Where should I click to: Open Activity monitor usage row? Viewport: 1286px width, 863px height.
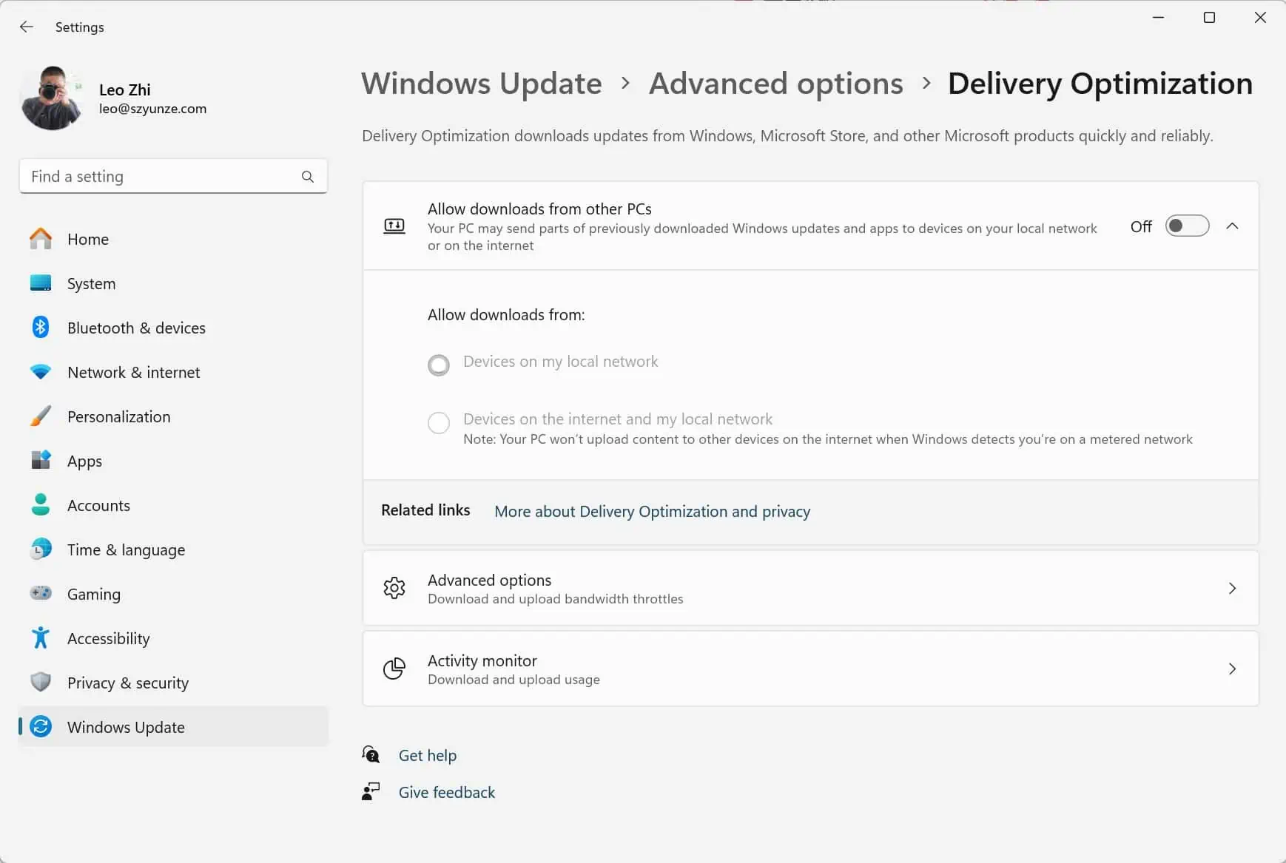(x=810, y=669)
